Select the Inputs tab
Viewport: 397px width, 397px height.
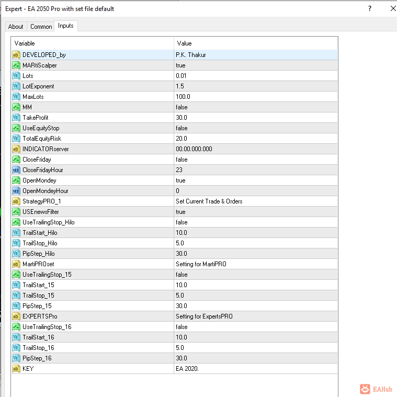click(66, 26)
